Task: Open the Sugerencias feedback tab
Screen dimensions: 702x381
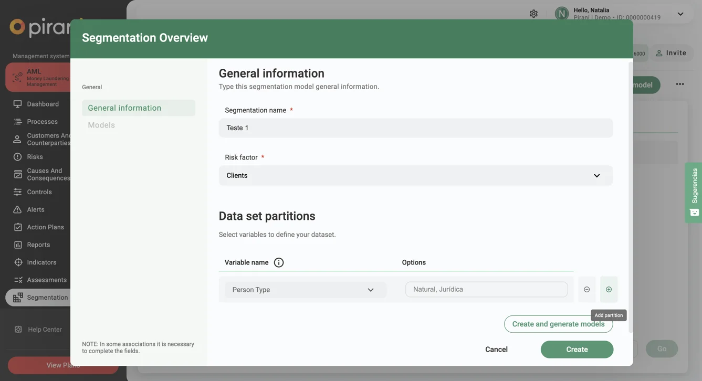Action: point(694,192)
